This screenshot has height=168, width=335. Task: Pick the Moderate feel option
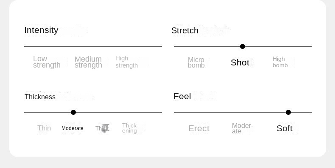tap(243, 128)
